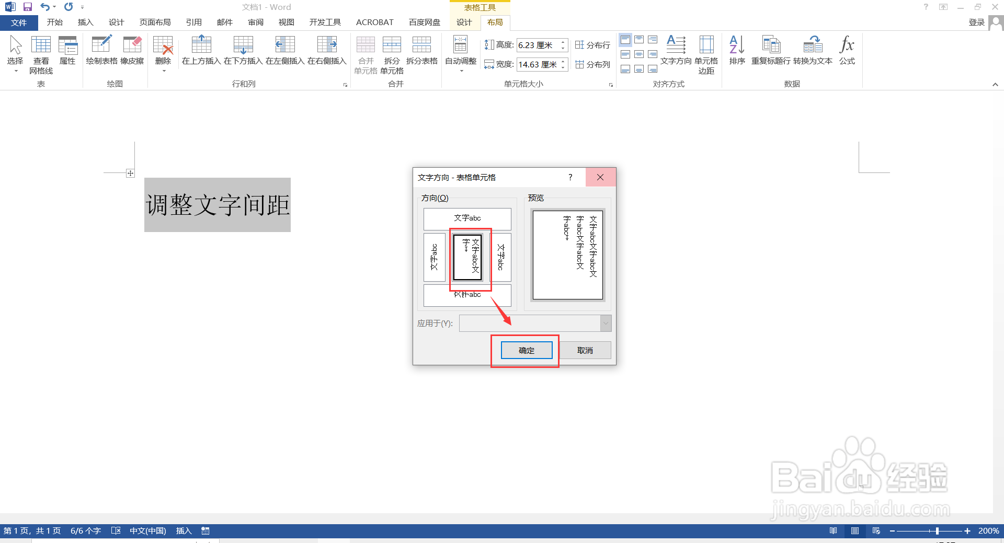The height and width of the screenshot is (543, 1004).
Task: Switch to Read Mode view in status bar
Action: [x=833, y=531]
